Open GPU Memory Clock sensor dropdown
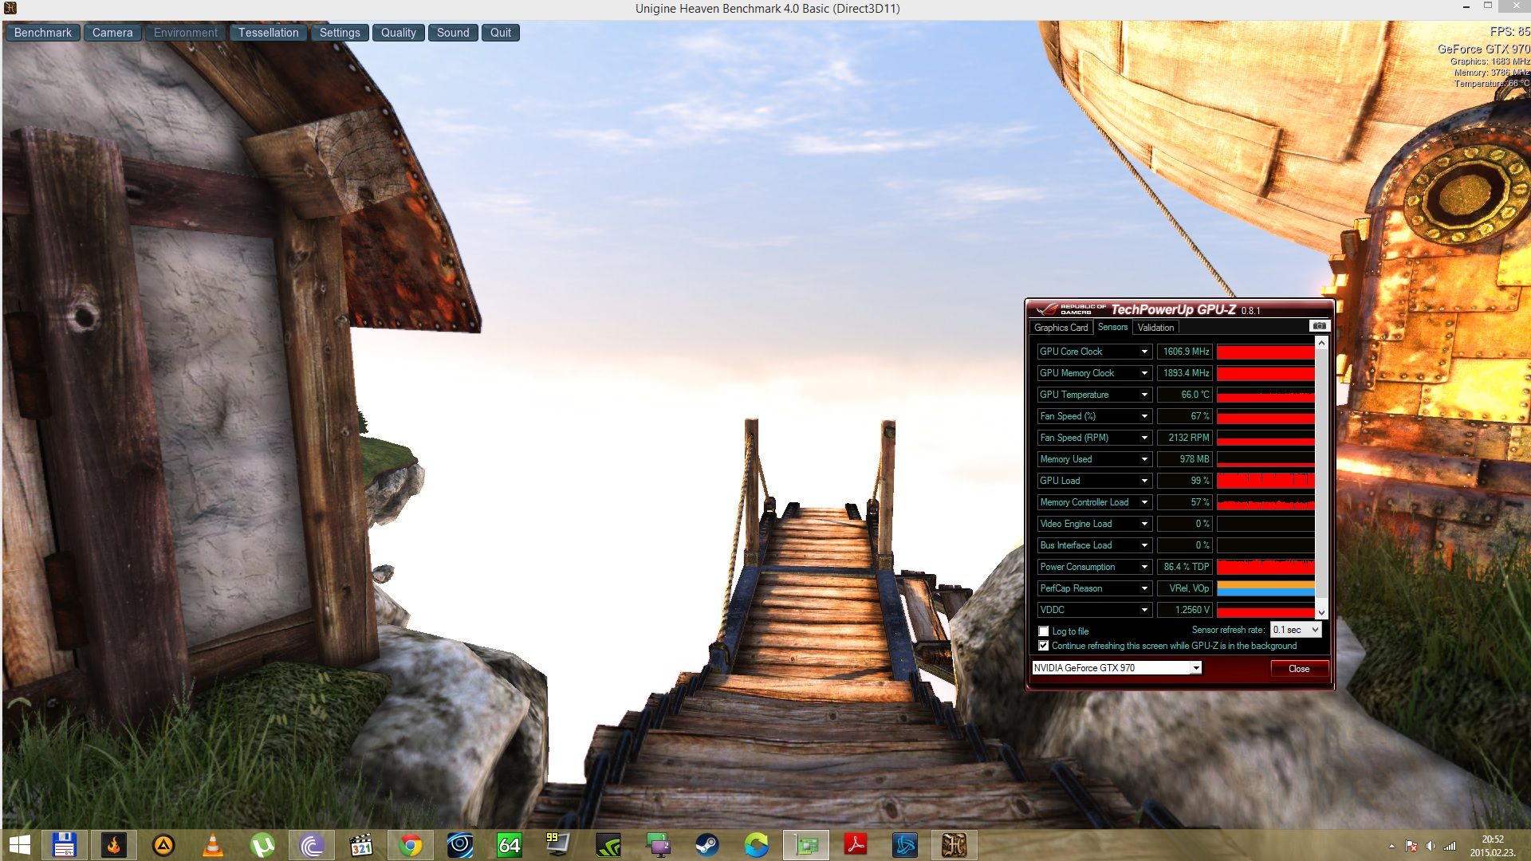Viewport: 1531px width, 861px height. point(1144,373)
